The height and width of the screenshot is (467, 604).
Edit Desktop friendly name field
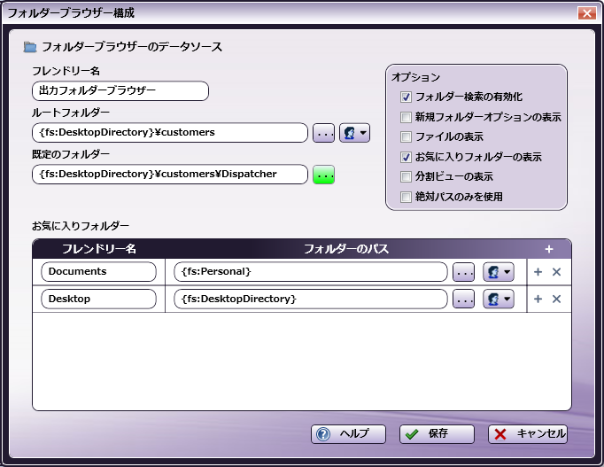98,299
